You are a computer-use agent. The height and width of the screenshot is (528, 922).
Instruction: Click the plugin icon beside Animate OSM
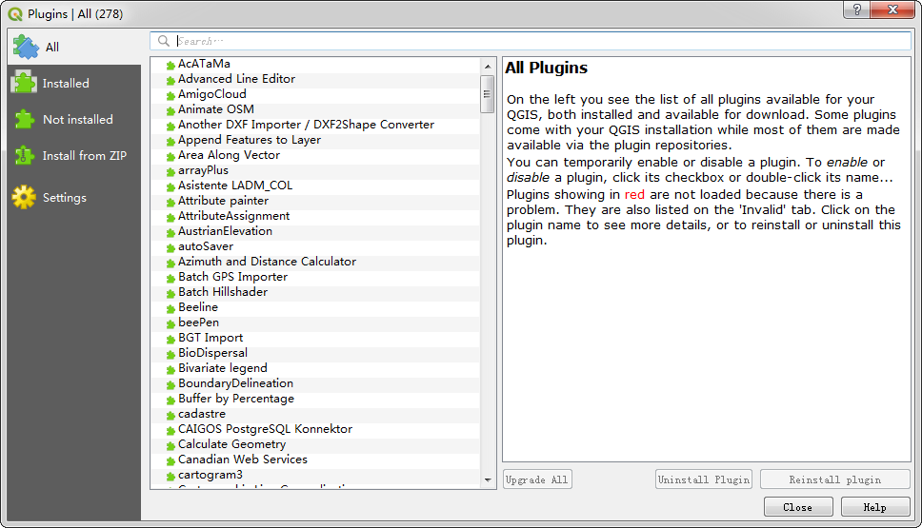tap(170, 110)
